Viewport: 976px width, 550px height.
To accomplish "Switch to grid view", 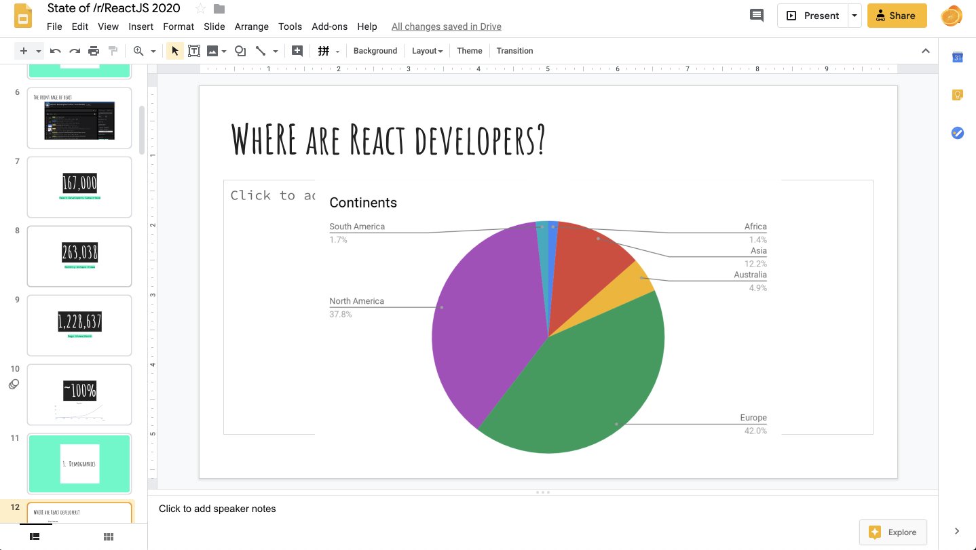I will 109,536.
